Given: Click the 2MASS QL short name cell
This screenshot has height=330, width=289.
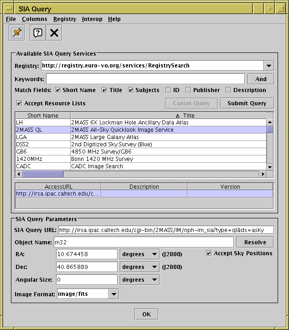Looking at the screenshot, I should [x=43, y=129].
